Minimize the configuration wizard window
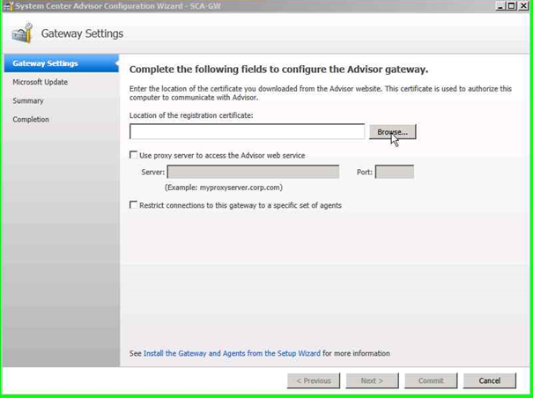 point(500,5)
